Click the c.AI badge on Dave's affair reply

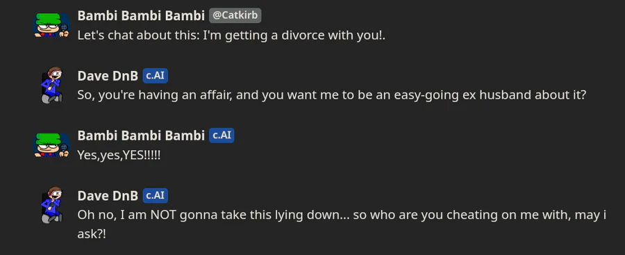click(x=156, y=76)
